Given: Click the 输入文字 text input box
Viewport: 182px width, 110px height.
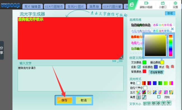Looking at the screenshot, I should (71, 79).
